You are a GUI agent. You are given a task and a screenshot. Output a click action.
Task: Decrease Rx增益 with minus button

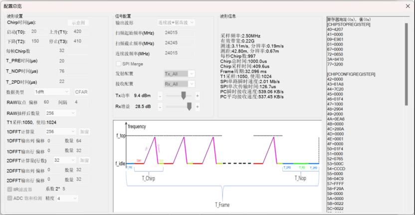(x=160, y=107)
